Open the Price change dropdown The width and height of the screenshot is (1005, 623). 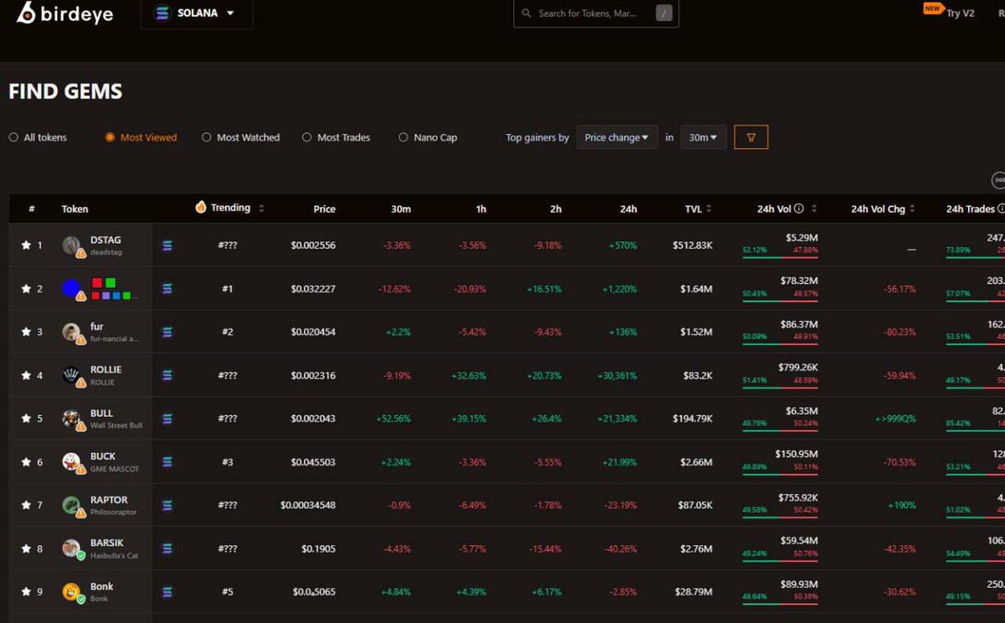tap(617, 137)
